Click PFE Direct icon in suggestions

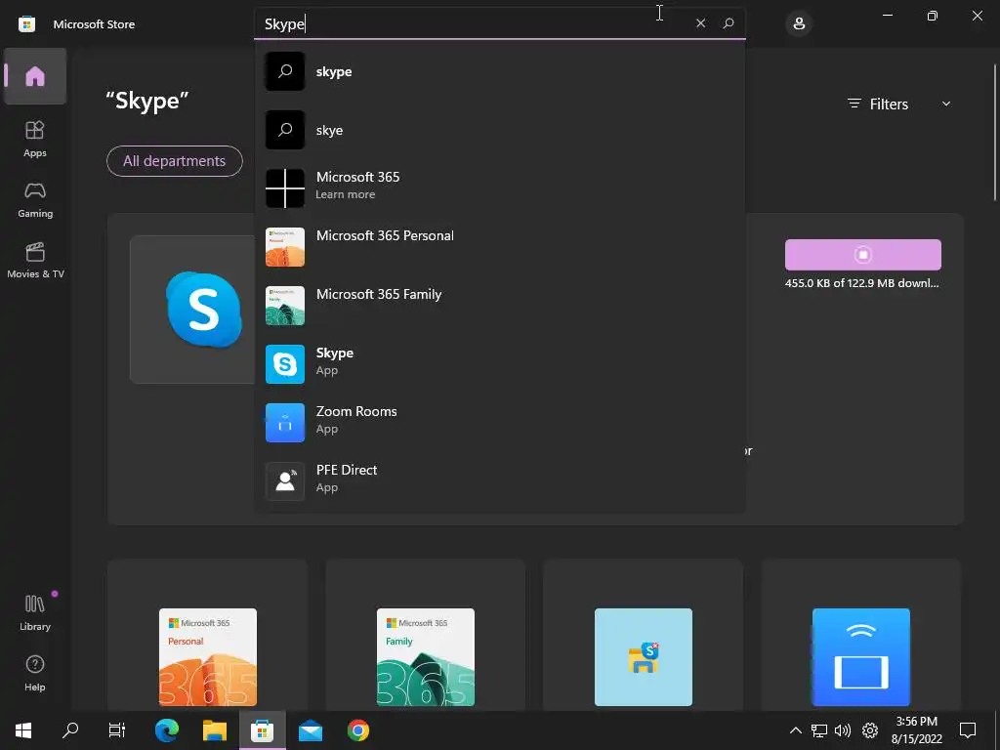pyautogui.click(x=285, y=480)
